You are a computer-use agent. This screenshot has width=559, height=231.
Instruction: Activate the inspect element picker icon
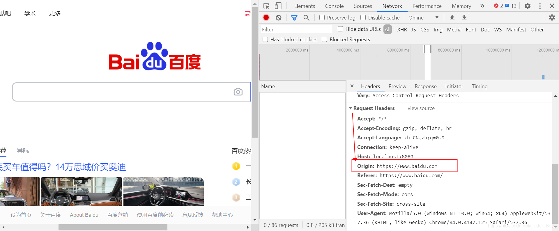click(x=266, y=6)
